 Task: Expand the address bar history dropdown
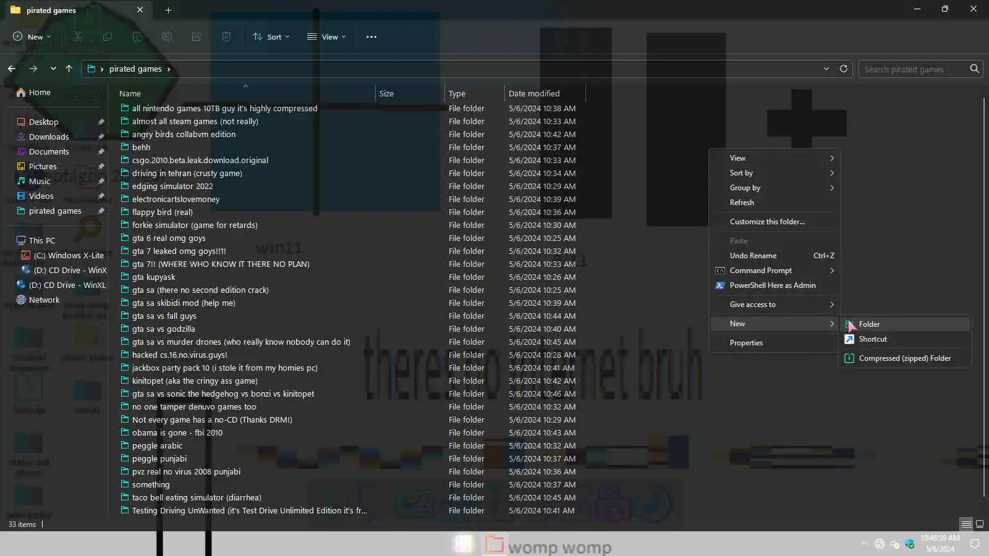(826, 69)
